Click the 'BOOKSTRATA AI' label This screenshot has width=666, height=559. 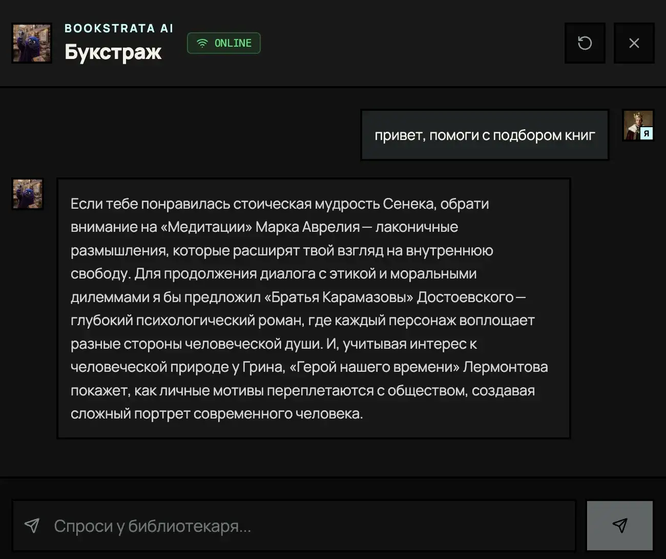pyautogui.click(x=119, y=28)
